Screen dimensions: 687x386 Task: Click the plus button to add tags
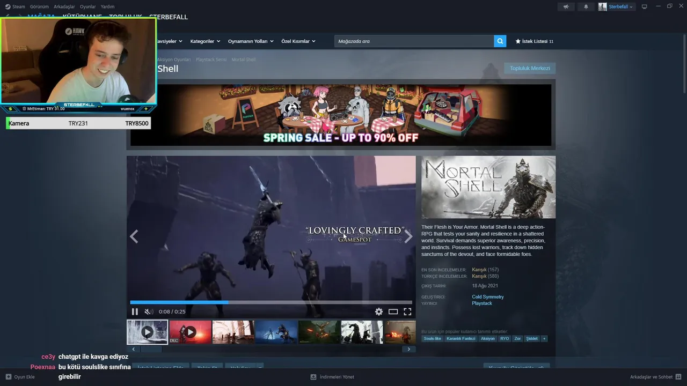coord(544,339)
